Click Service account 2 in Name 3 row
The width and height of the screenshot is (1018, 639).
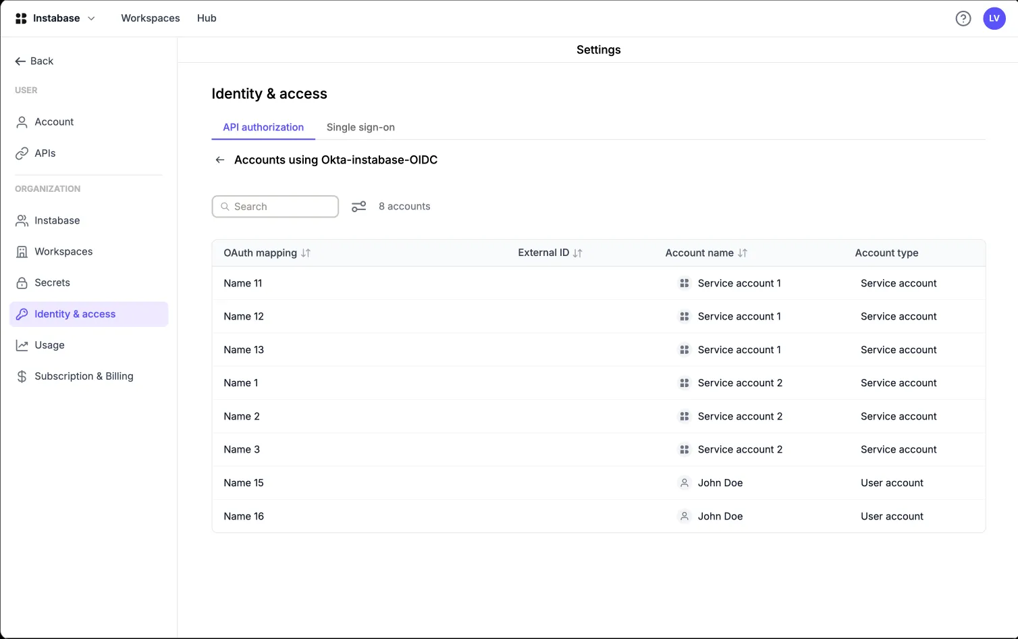(740, 450)
